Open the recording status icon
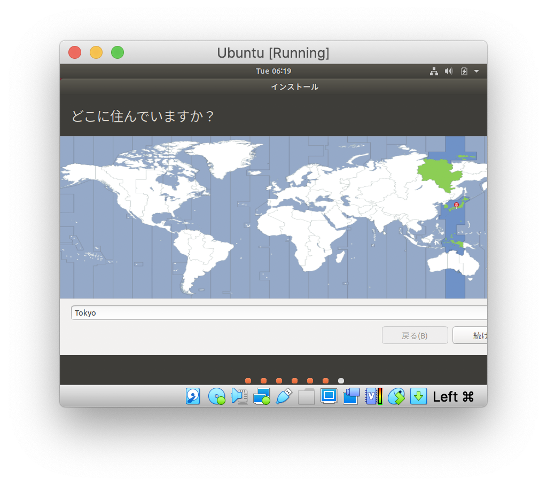 pos(351,396)
